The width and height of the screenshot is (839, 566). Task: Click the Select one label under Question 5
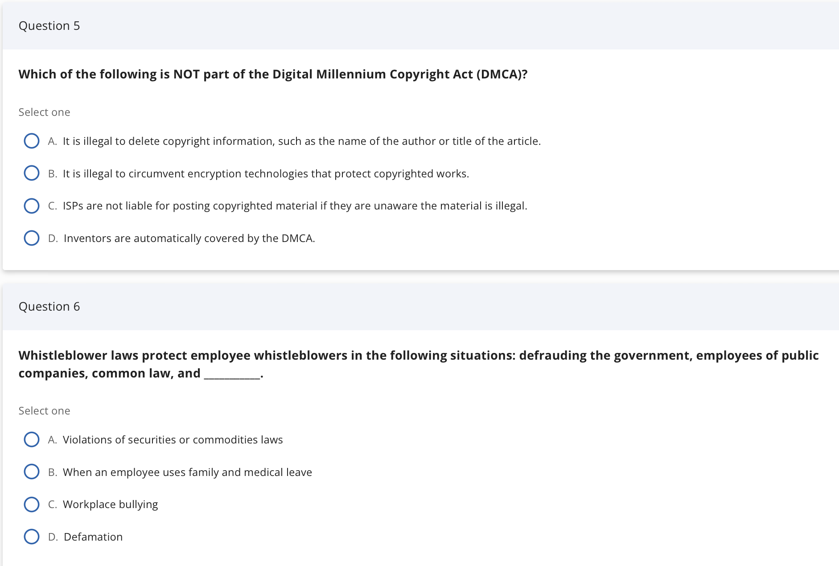[x=44, y=112]
